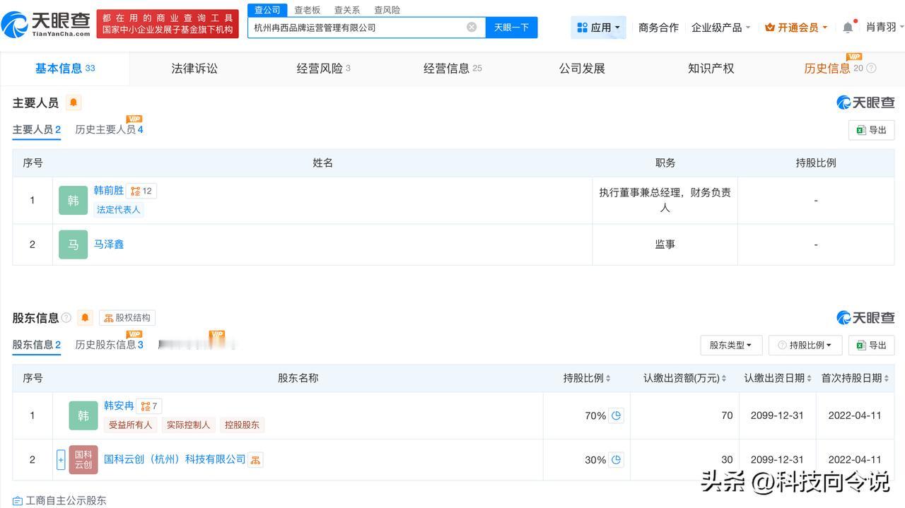Viewport: 905px width, 508px height.
Task: Switch to the 查公司 search tab
Action: coord(267,10)
